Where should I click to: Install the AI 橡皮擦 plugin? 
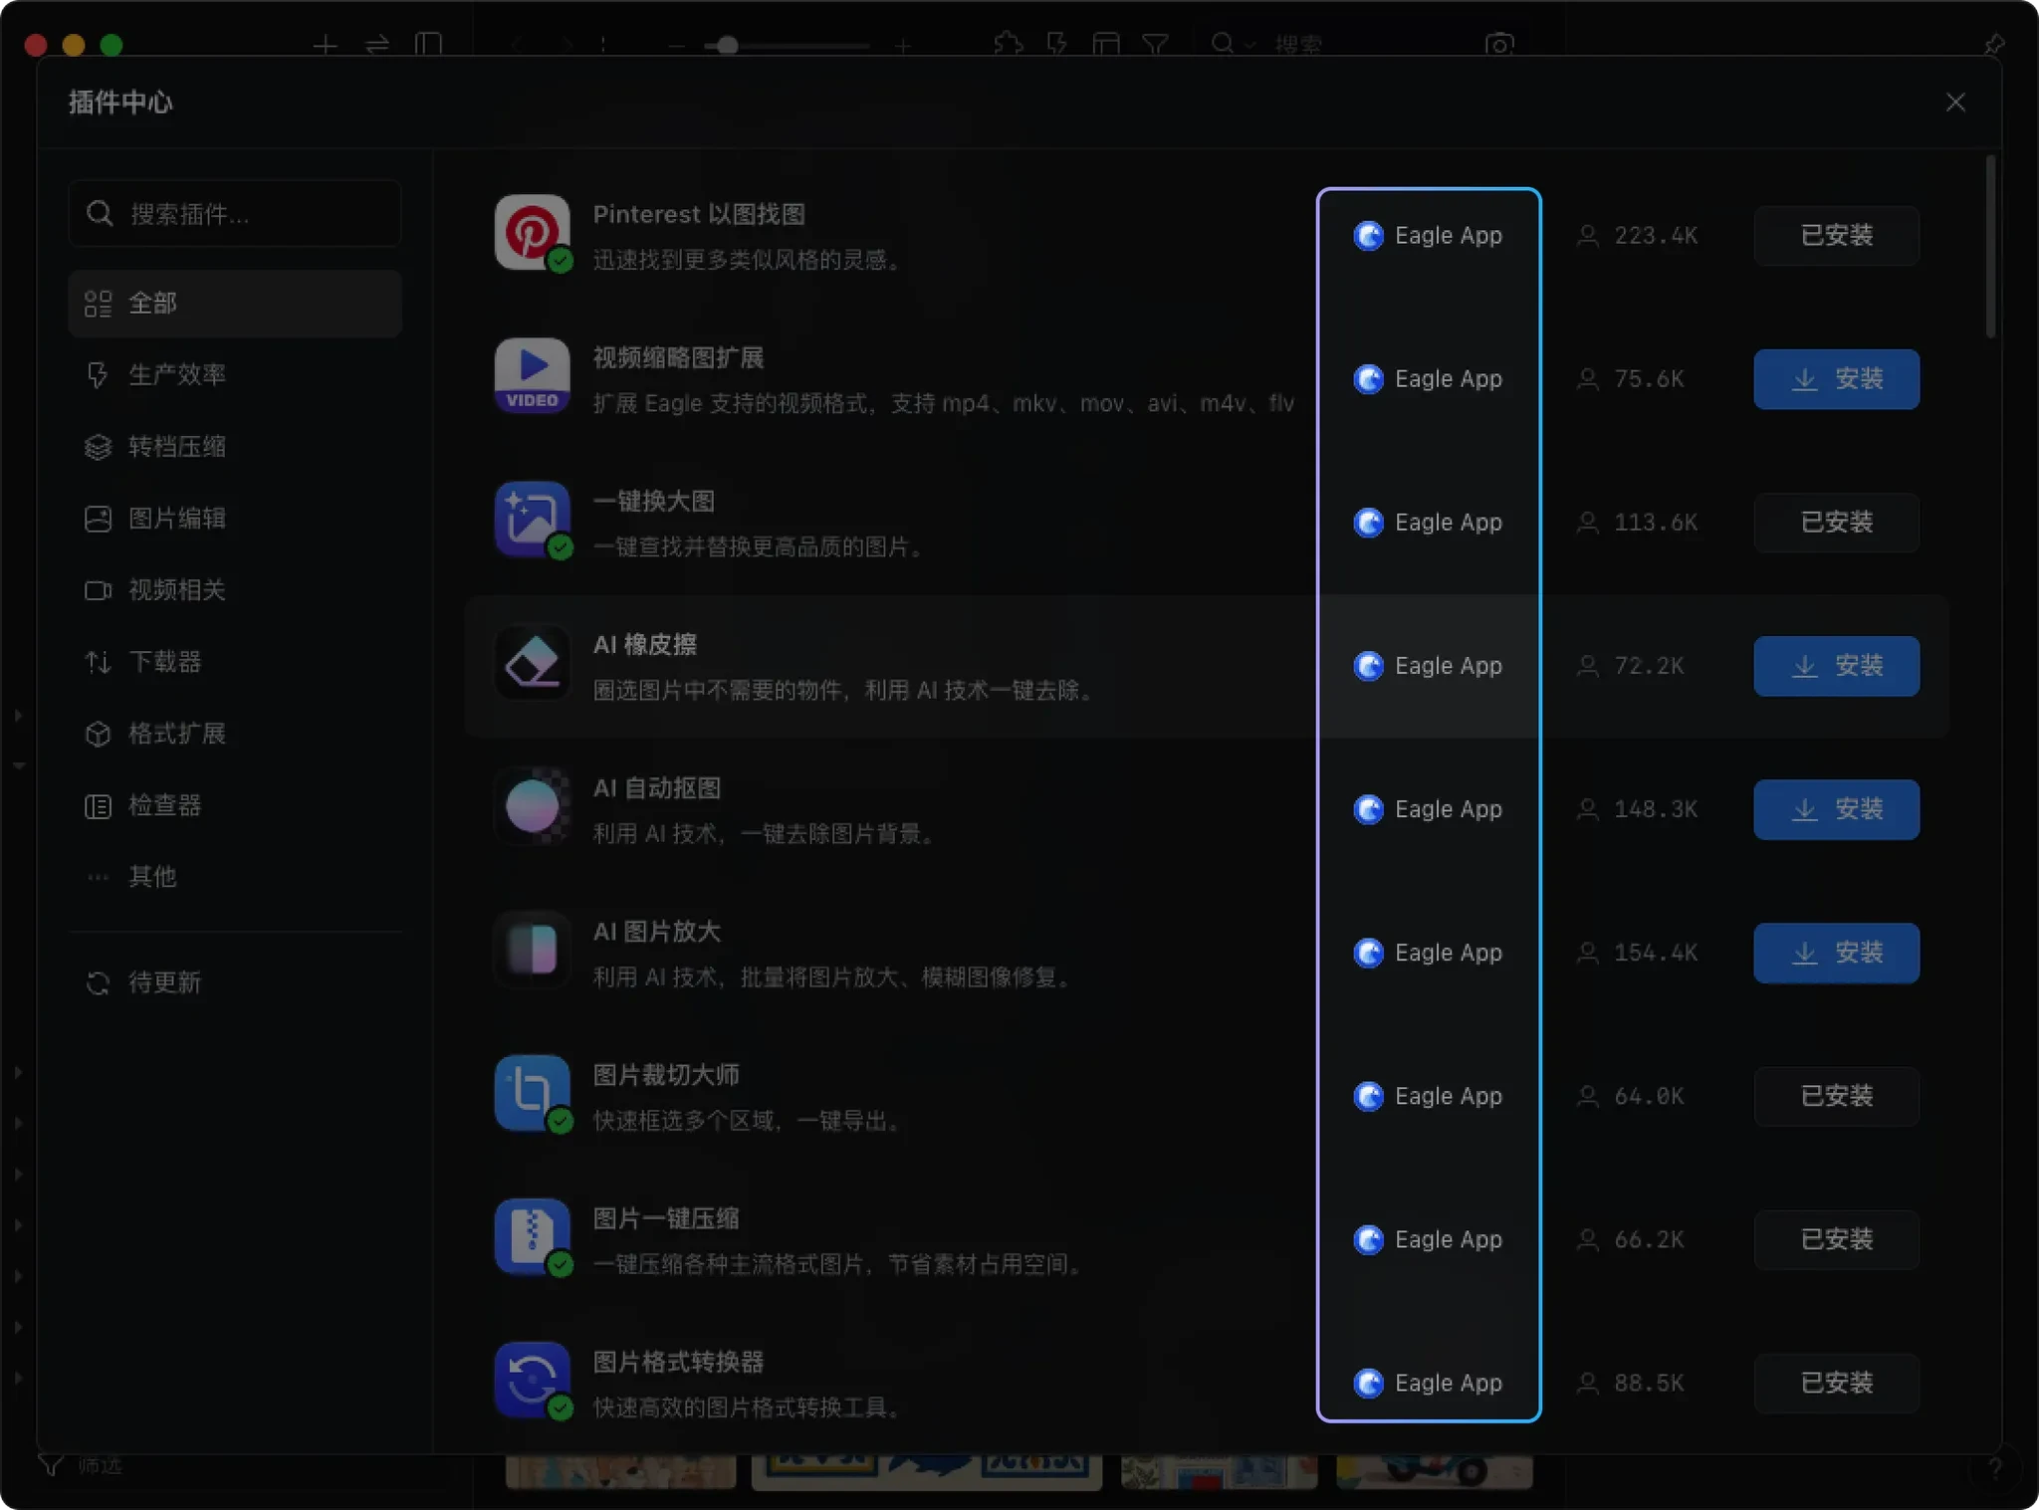(1837, 666)
